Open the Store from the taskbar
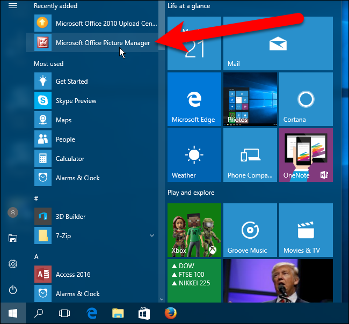 (144, 313)
